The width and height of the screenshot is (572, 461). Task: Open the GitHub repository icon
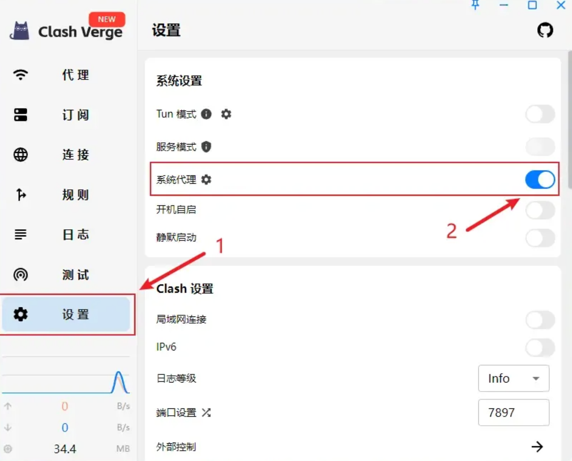click(545, 30)
